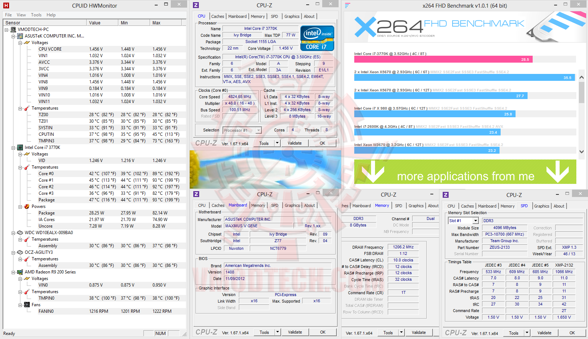This screenshot has width=588, height=339.
Task: Select the CPU VCORE row in HWMonitor
Action: [95, 49]
